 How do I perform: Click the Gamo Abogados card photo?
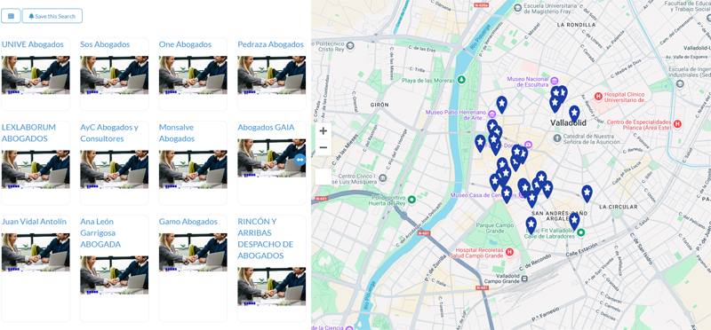coord(193,253)
